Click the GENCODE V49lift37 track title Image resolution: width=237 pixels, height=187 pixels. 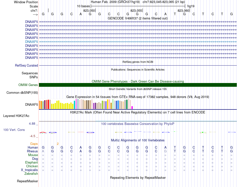(137, 18)
